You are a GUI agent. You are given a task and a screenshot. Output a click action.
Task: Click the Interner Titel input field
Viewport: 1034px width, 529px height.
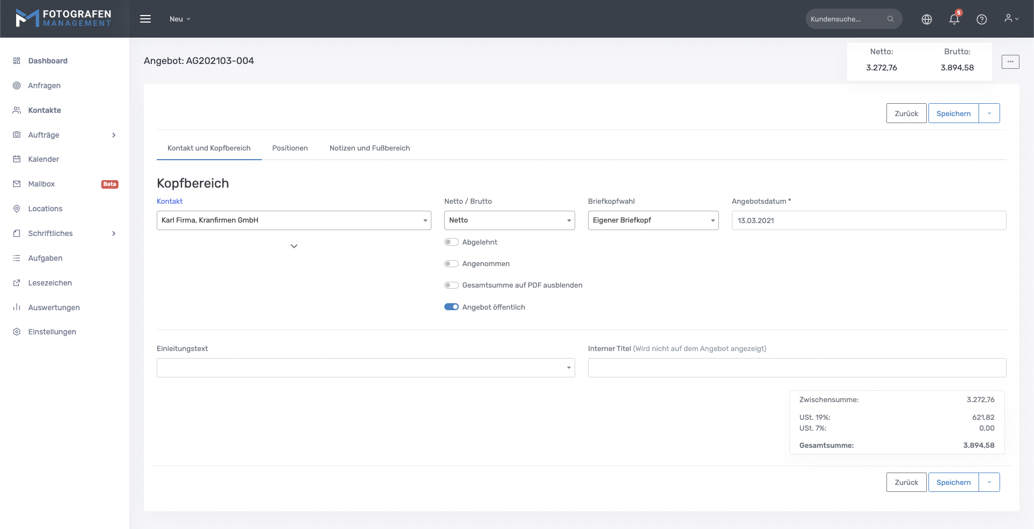point(797,368)
